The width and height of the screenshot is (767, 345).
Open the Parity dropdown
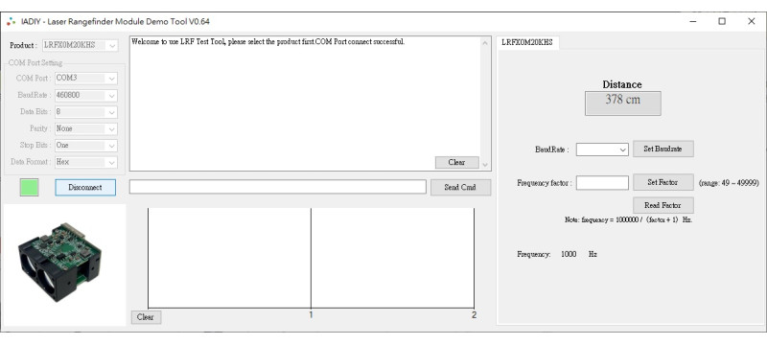click(x=86, y=128)
